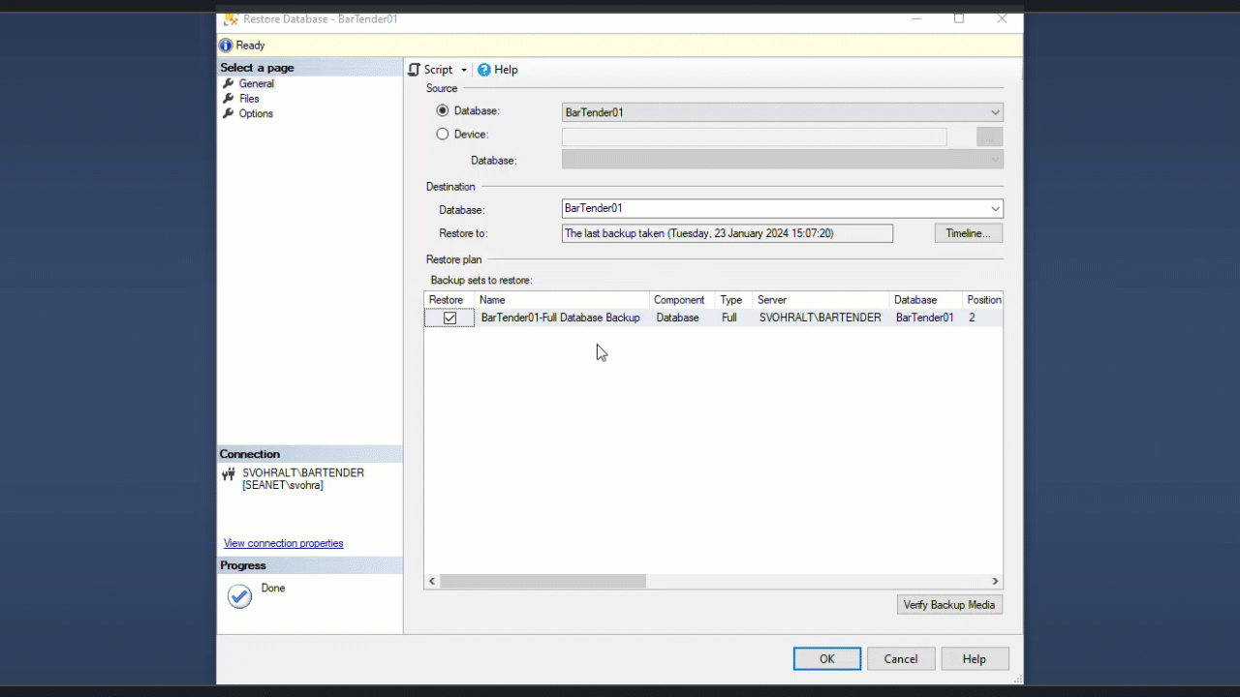
Task: Click the SVOHRALT\BARTENDER server cell
Action: pyautogui.click(x=820, y=318)
